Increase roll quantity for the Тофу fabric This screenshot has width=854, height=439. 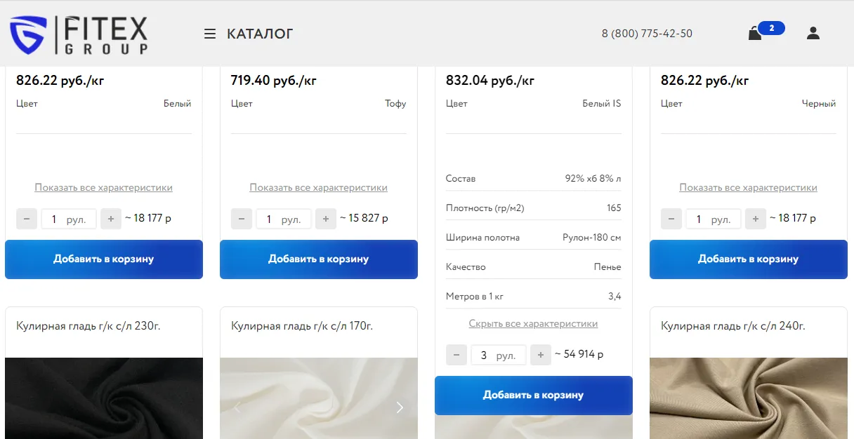[325, 219]
